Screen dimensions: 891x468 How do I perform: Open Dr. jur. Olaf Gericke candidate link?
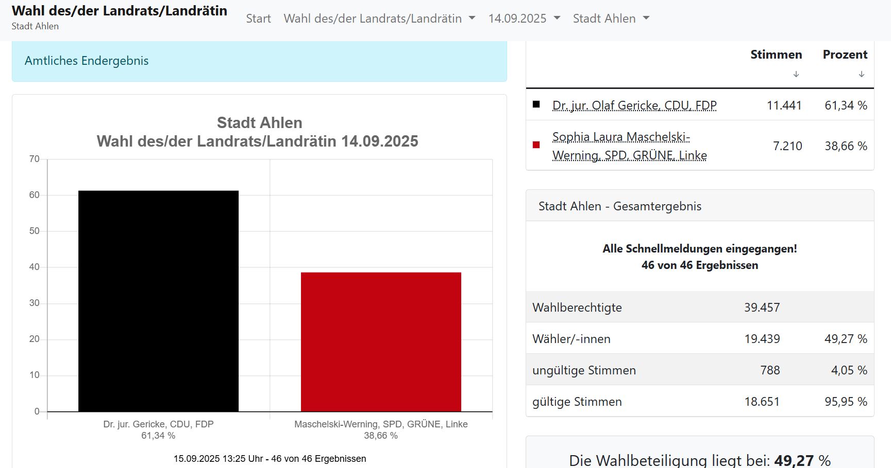coord(634,105)
